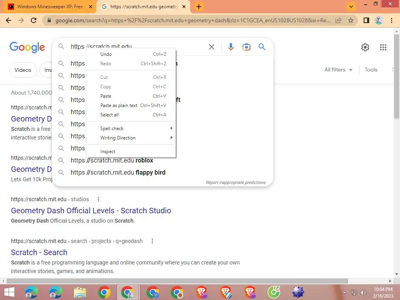The height and width of the screenshot is (300, 400).
Task: Open Google quick settings gear
Action: [365, 47]
